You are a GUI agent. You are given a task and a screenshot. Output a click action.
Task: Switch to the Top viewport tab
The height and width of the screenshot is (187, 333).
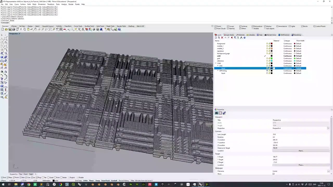coord(20,174)
